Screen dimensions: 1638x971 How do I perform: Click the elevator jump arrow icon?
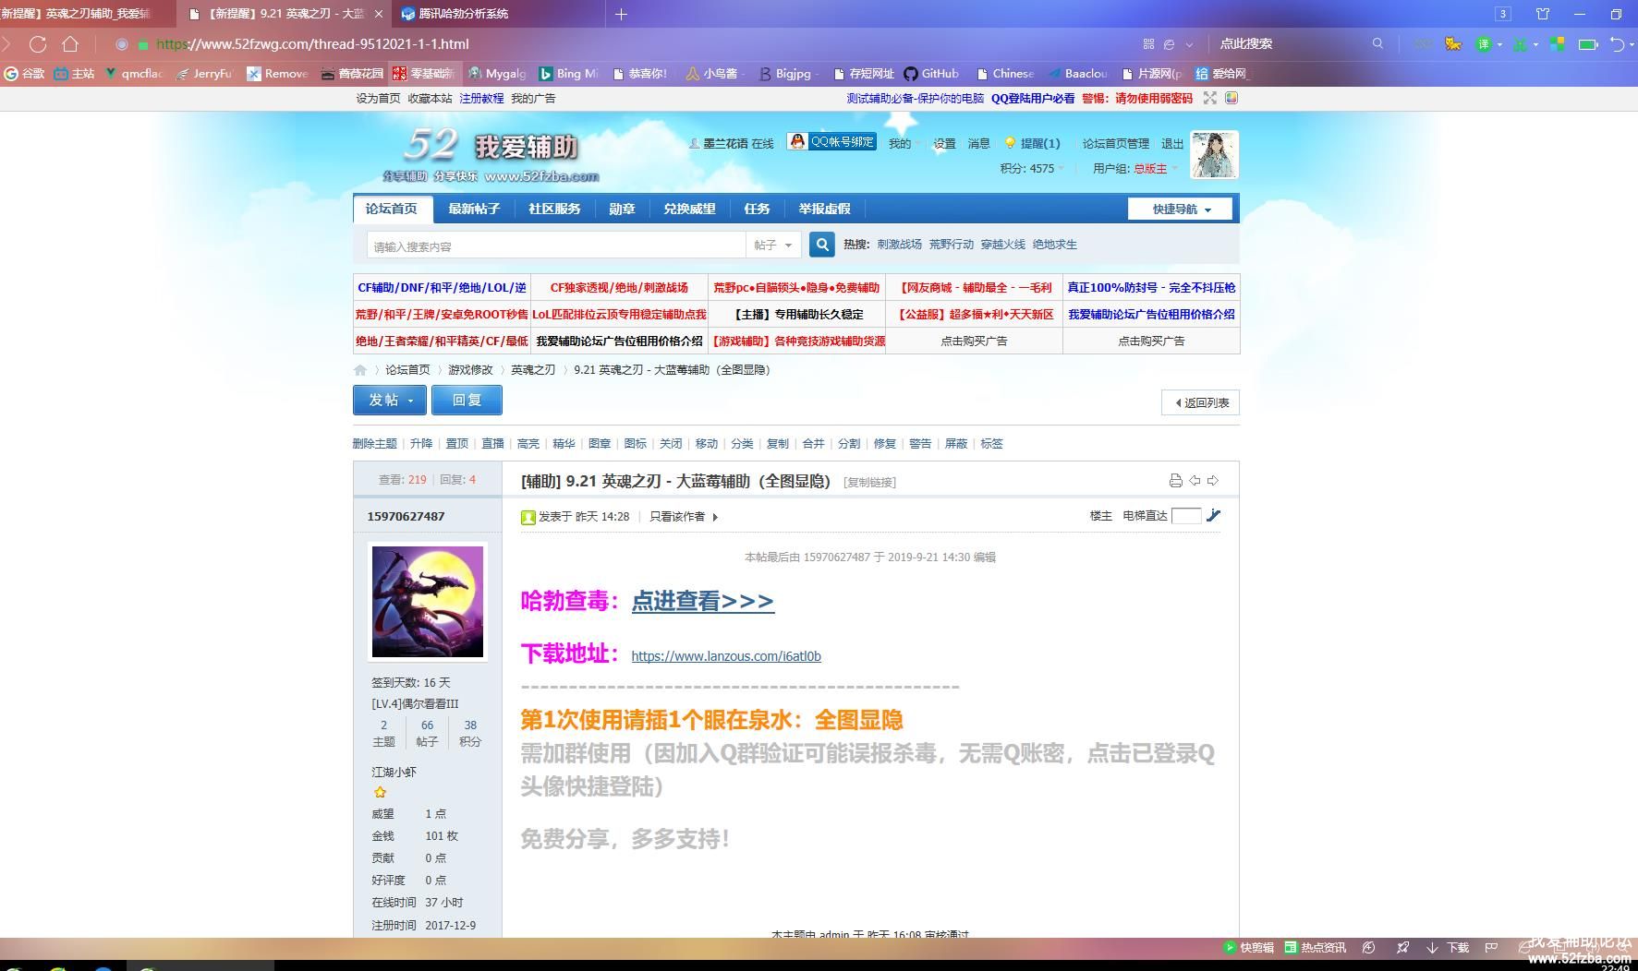(x=1214, y=516)
